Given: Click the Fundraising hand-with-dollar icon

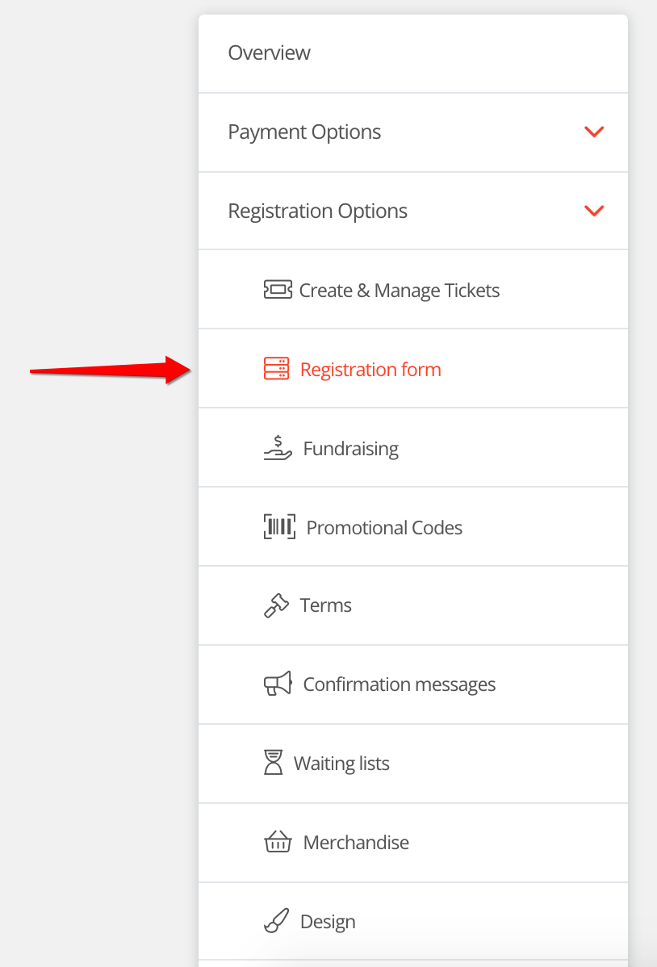Looking at the screenshot, I should (278, 447).
